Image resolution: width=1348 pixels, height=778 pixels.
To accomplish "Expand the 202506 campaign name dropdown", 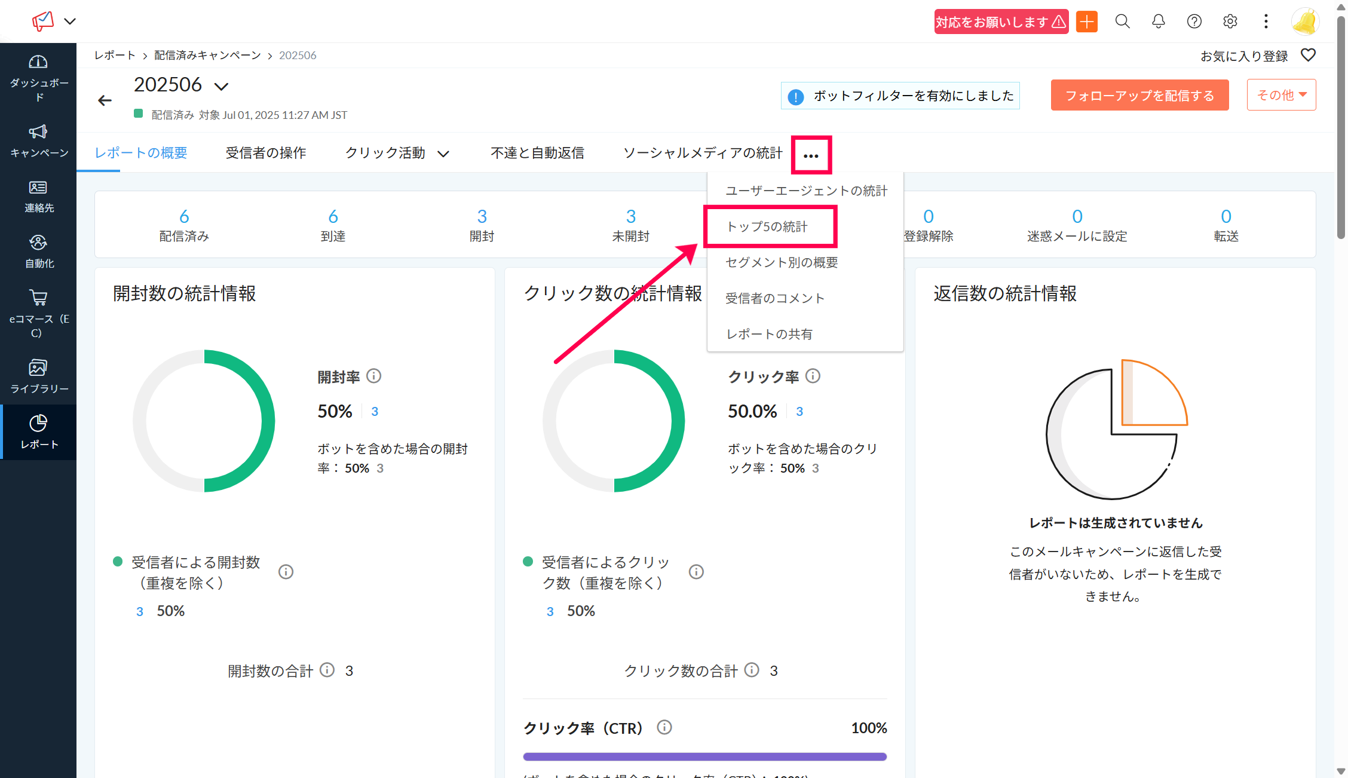I will [x=222, y=87].
